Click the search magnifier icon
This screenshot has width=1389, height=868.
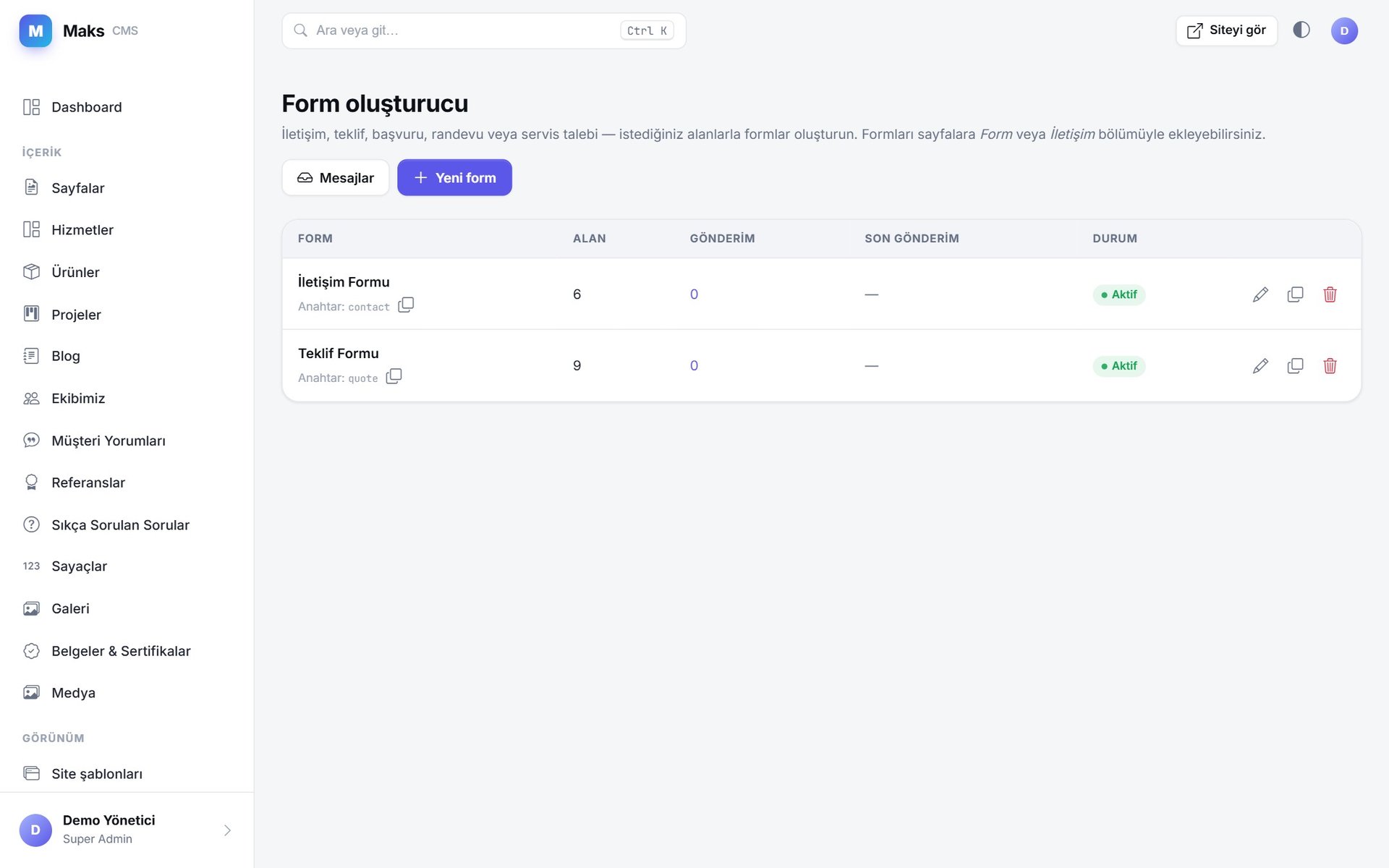[x=300, y=30]
